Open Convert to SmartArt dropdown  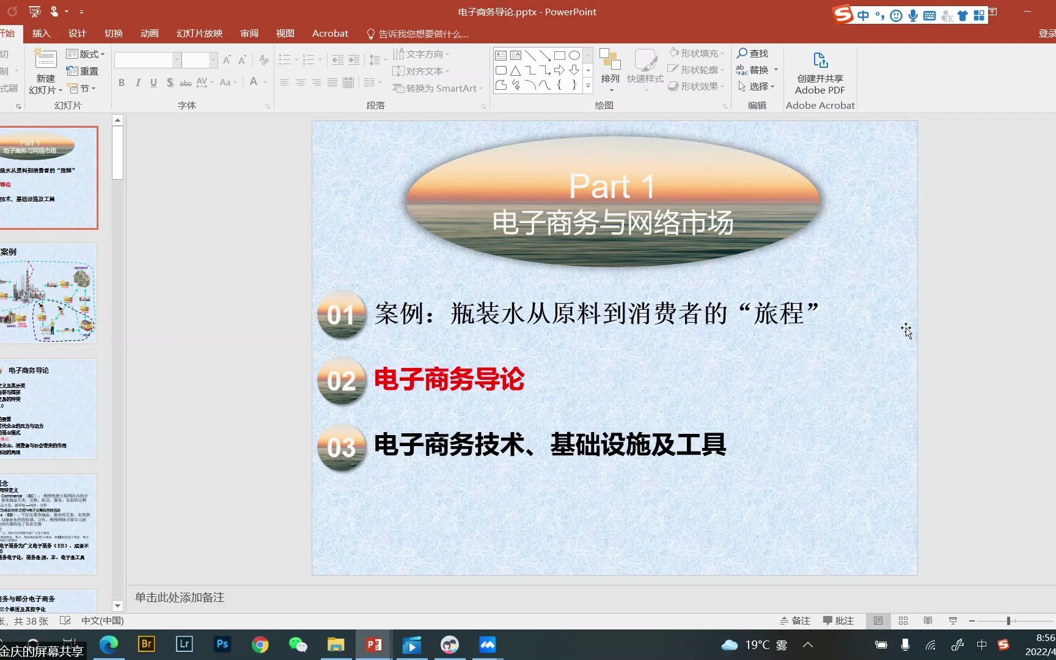pos(438,88)
